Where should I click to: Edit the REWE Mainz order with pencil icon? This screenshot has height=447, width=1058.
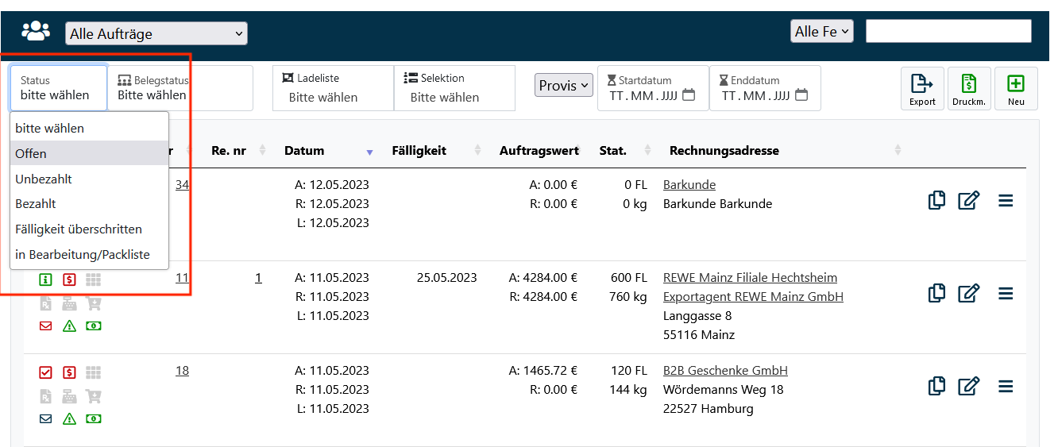(968, 293)
